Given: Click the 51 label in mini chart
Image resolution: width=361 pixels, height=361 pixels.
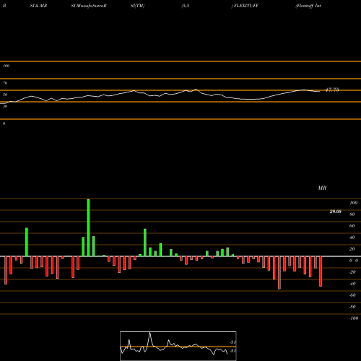Looking at the screenshot, I should [x=232, y=342].
